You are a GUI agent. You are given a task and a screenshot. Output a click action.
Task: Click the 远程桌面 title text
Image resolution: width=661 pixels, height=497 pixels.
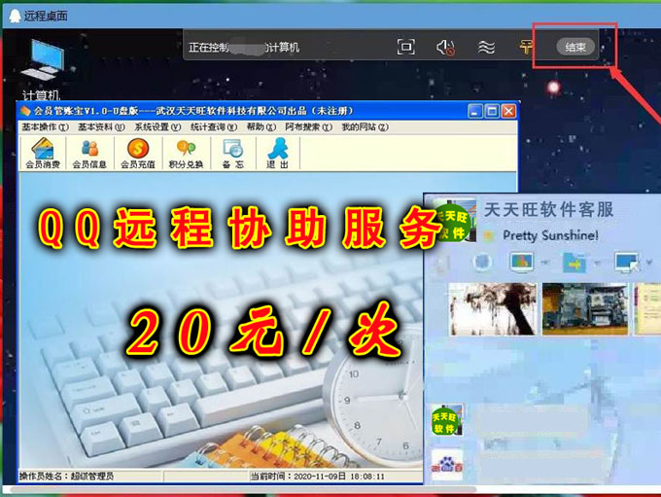pos(46,16)
